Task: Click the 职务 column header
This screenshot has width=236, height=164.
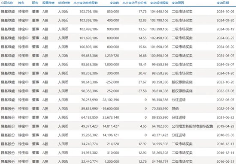Action: [x=35, y=3]
